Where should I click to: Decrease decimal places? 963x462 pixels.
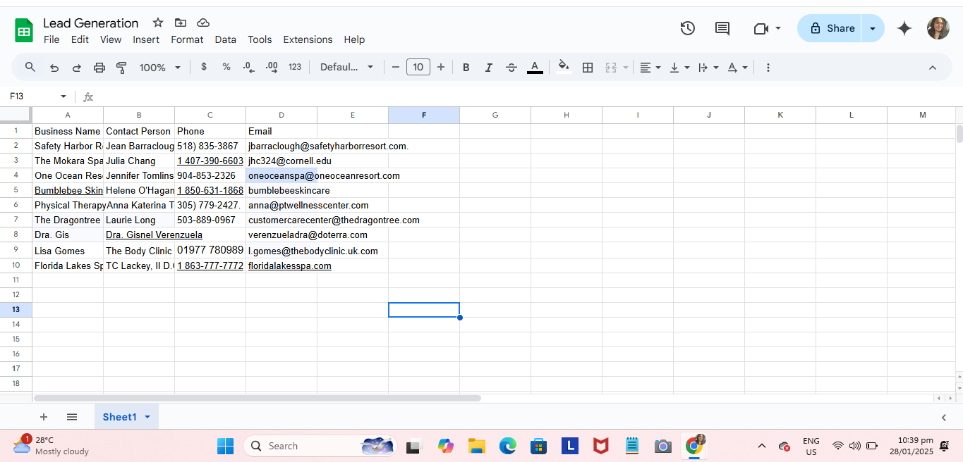pos(248,67)
